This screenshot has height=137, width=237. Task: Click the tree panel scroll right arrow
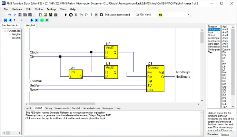(19, 133)
